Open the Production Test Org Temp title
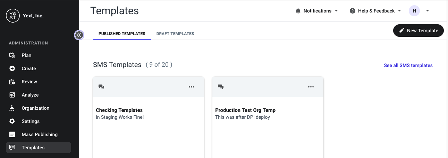Viewport: 448px width, 158px height. pos(245,110)
